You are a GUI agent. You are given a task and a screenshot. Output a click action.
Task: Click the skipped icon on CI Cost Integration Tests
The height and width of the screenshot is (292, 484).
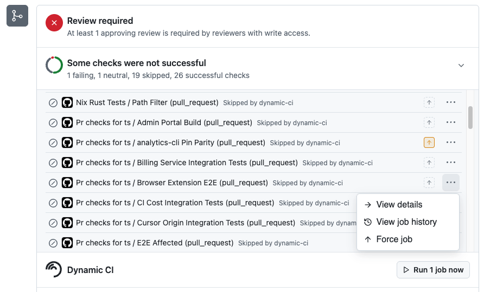(53, 203)
